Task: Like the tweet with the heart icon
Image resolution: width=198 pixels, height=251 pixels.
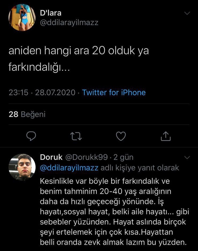Action: click(121, 136)
